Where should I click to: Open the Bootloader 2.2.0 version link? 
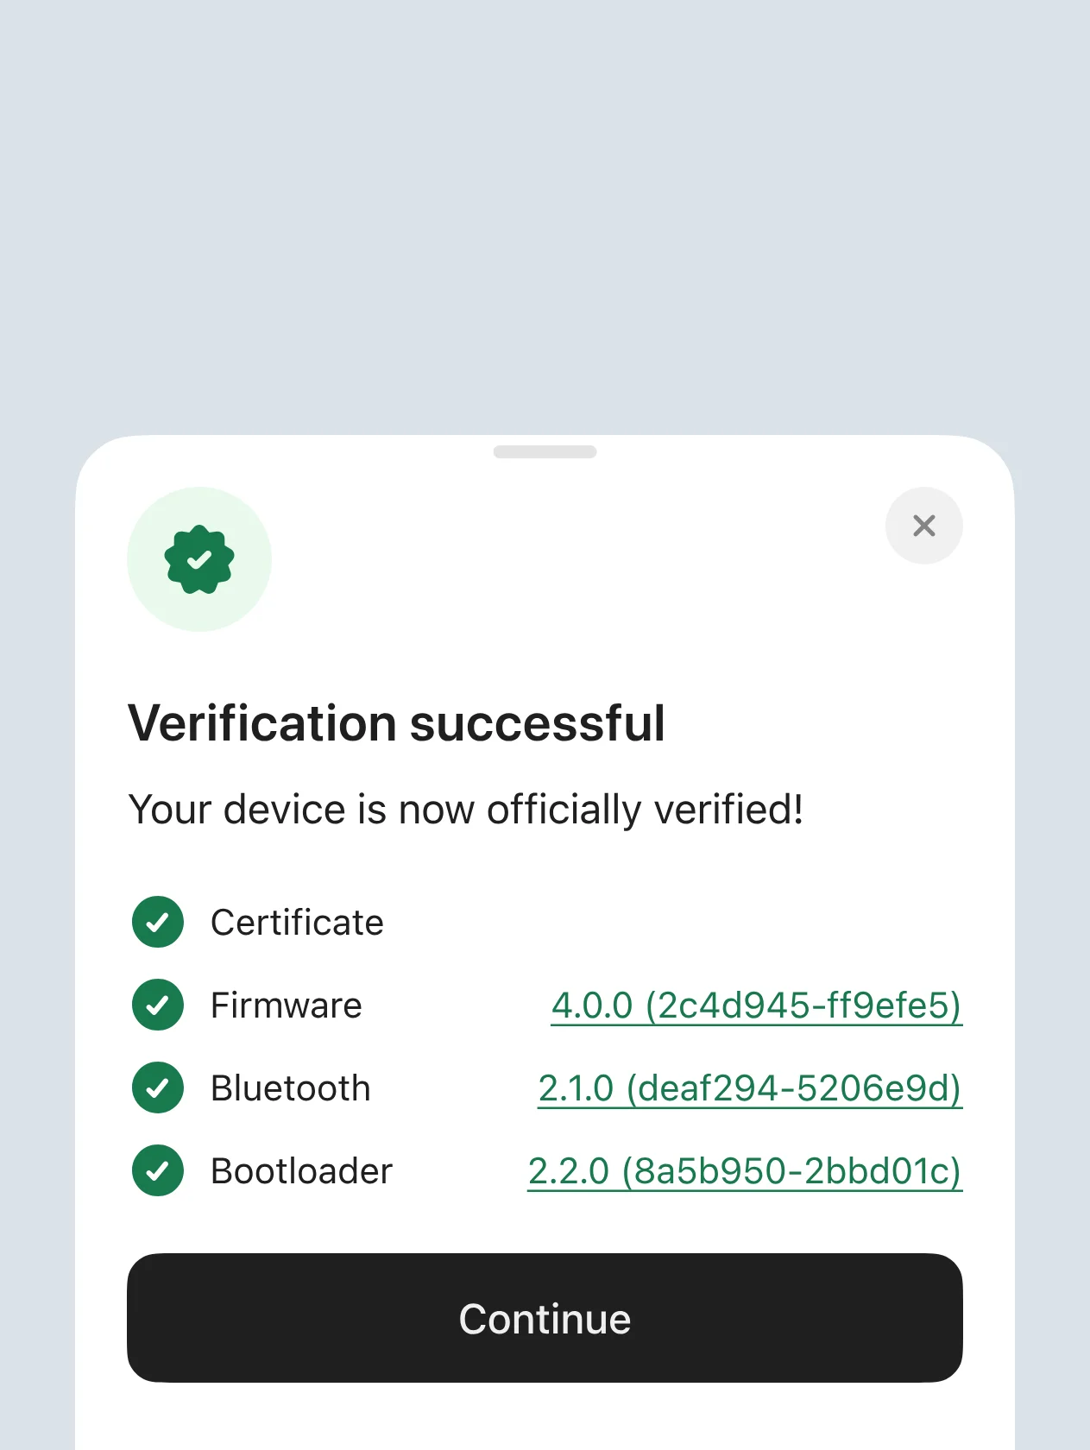tap(745, 1171)
